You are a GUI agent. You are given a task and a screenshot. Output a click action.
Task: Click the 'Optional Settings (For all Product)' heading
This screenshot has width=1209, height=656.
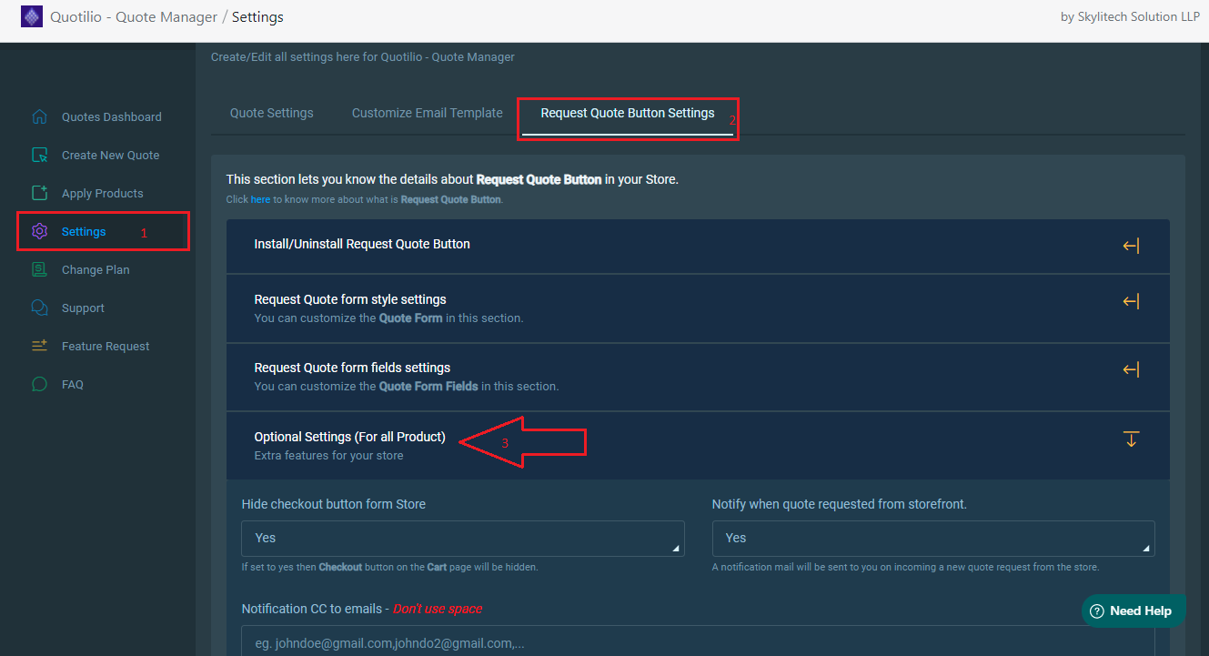(x=350, y=437)
